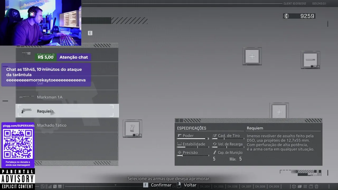Click the Vel. de Recarga icon

[215, 144]
